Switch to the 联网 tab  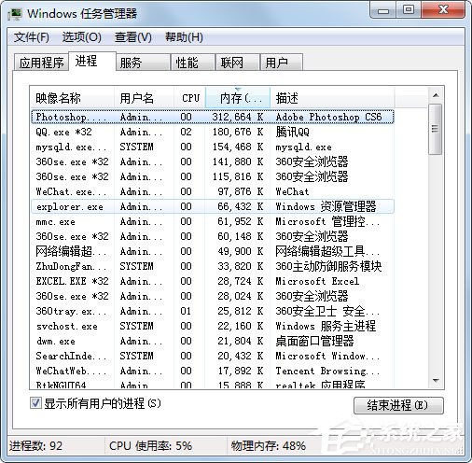pyautogui.click(x=238, y=63)
